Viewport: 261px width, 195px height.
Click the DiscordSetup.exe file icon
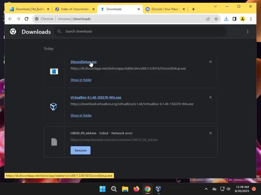54,71
